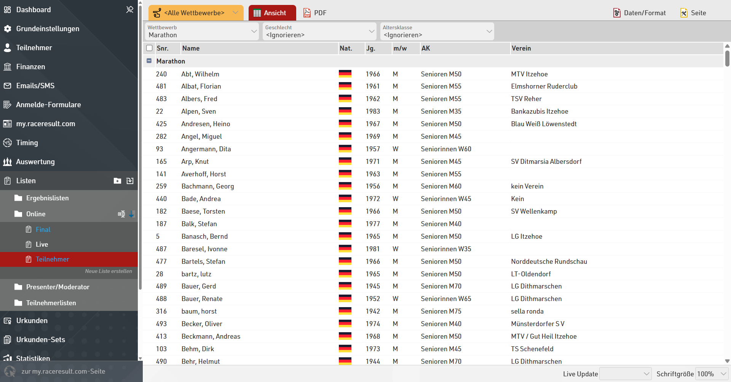Expand the Geschlecht filter dropdown

(x=319, y=32)
